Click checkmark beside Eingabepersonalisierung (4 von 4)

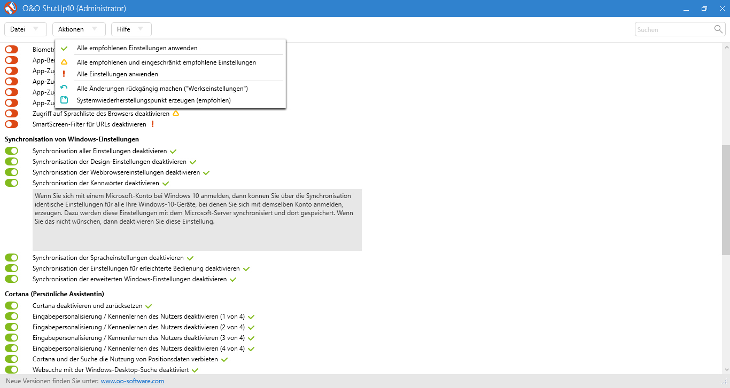coord(251,349)
